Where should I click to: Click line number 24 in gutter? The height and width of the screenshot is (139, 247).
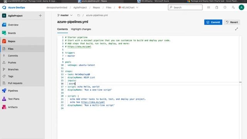[x=62, y=108]
